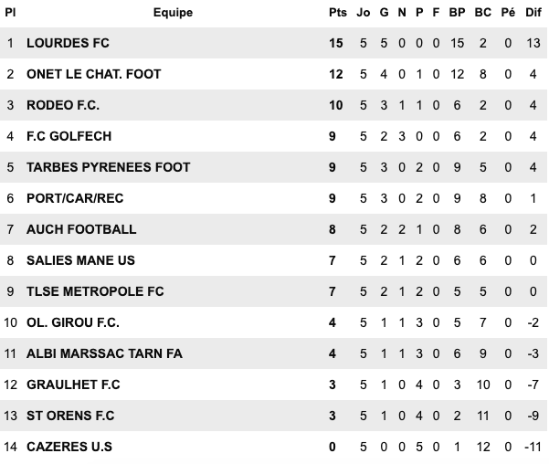Click the Jo column header
The width and height of the screenshot is (549, 464).
(x=363, y=13)
